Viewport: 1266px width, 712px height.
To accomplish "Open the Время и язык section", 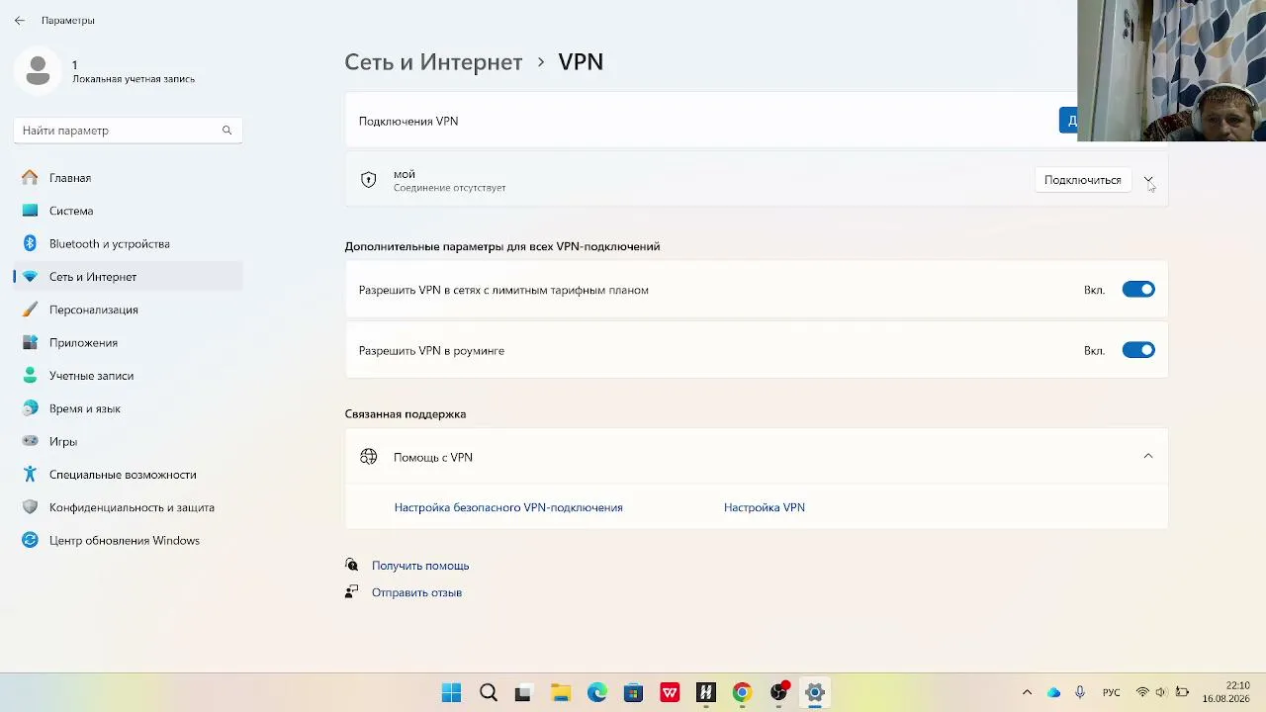I will [x=128, y=408].
